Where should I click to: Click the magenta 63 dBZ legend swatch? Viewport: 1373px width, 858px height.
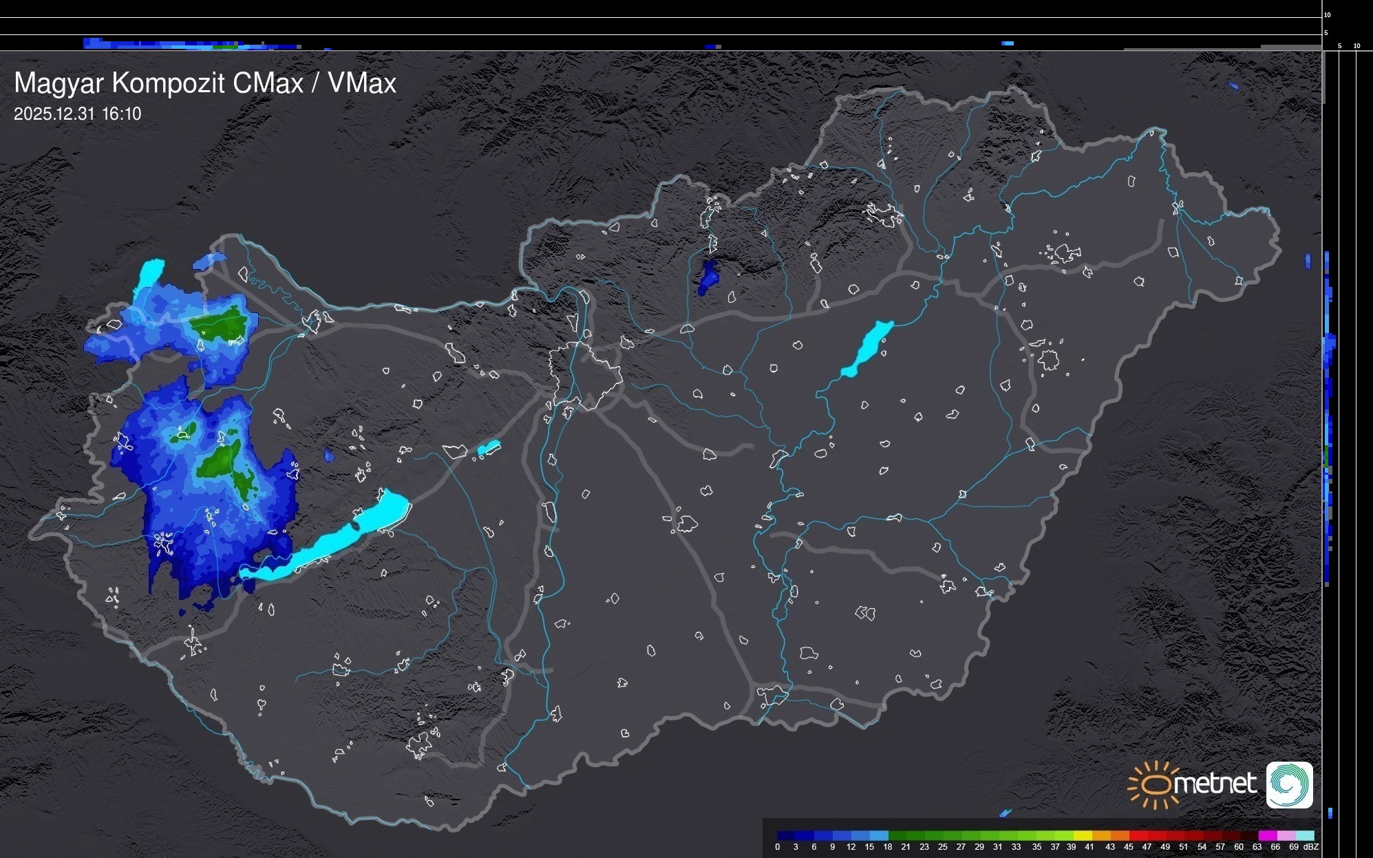(x=1267, y=836)
